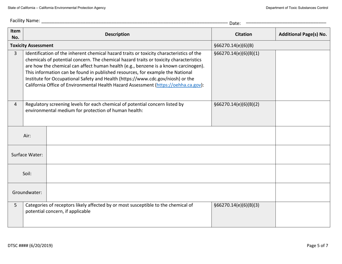342x264 pixels.
Task: Click the empty Air response cell
Action: (x=160, y=136)
